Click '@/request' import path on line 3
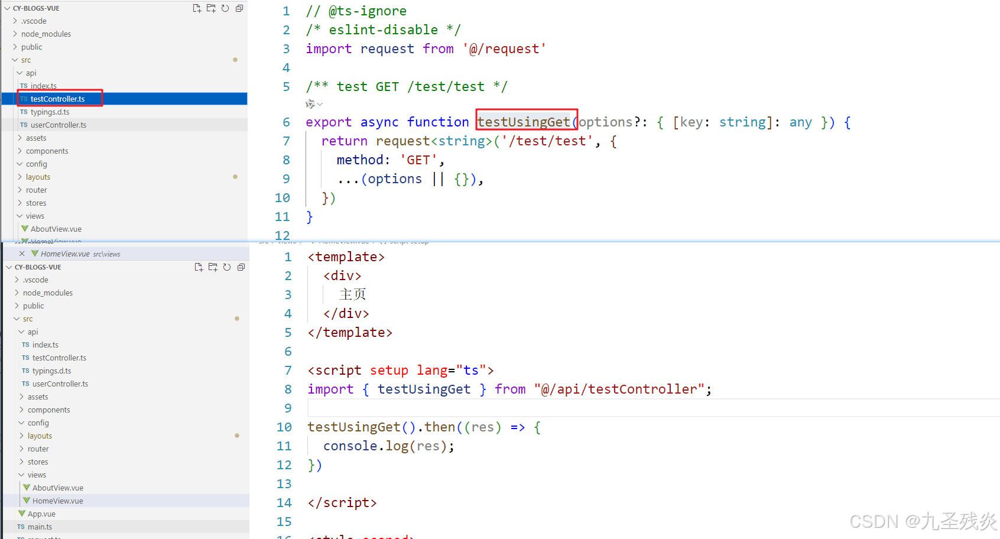The image size is (1000, 539). point(504,48)
